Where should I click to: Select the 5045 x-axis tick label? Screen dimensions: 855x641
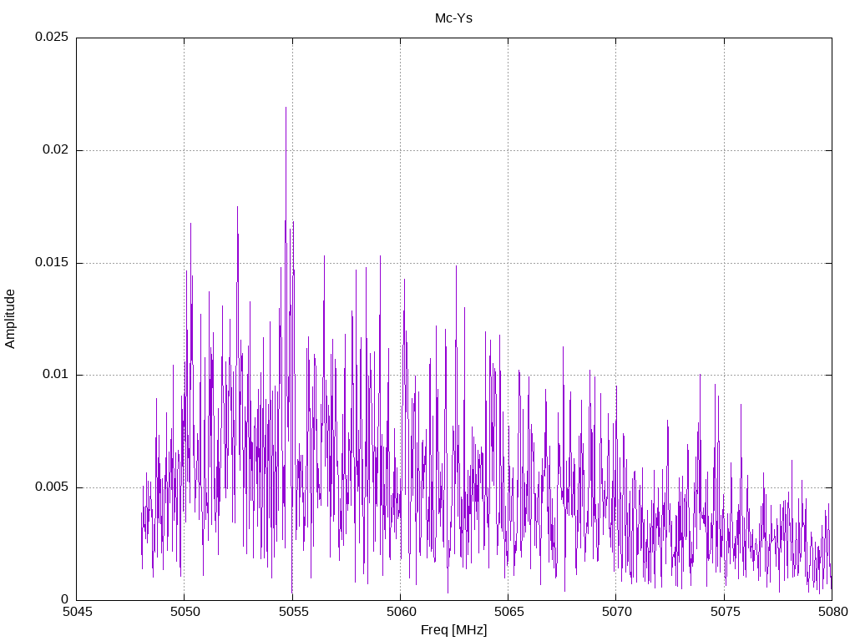pos(78,612)
